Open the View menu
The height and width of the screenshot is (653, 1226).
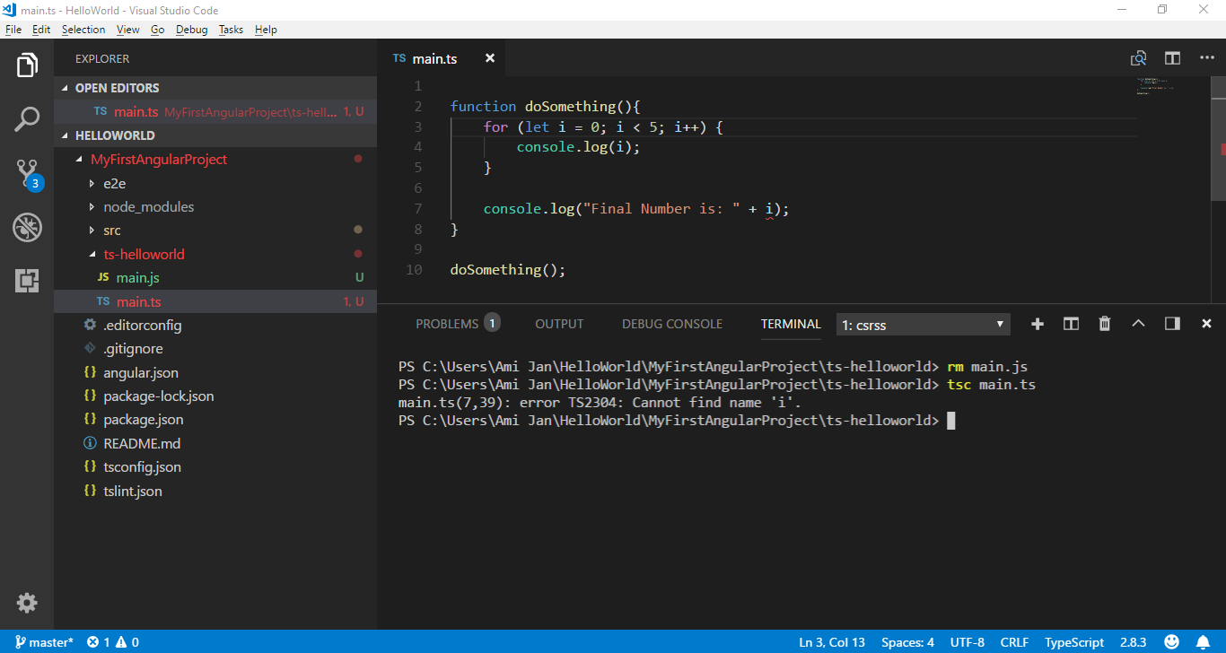(x=128, y=30)
